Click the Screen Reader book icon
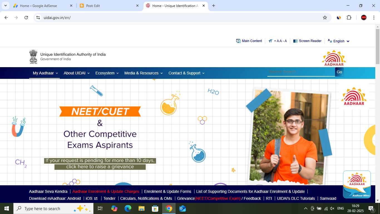Screen dimensions: 380x214 295,41
